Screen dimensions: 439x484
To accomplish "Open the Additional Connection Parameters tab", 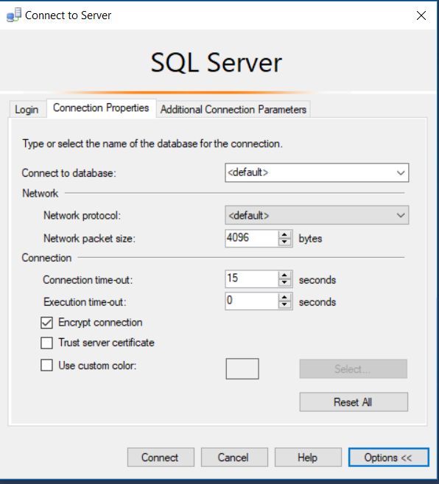I will [x=233, y=109].
